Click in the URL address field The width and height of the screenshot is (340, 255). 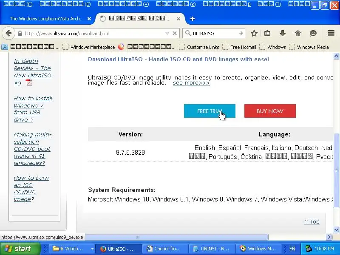click(x=93, y=34)
